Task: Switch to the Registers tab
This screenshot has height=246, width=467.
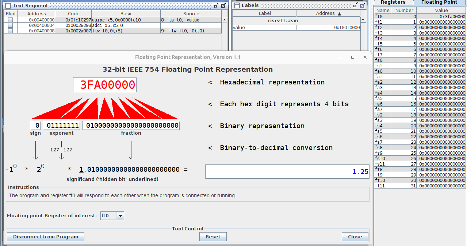Action: coord(393,2)
